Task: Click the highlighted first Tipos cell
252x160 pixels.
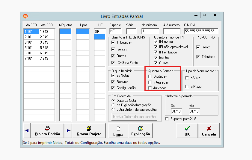Action: click(83, 32)
